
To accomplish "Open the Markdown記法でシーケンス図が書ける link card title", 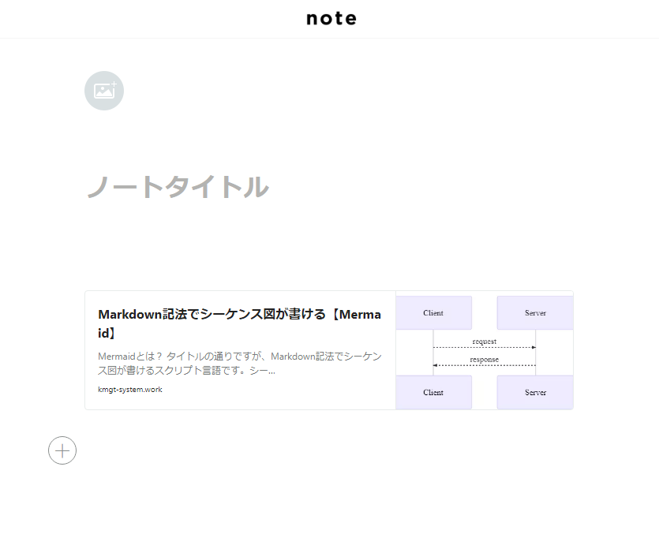I will point(240,323).
